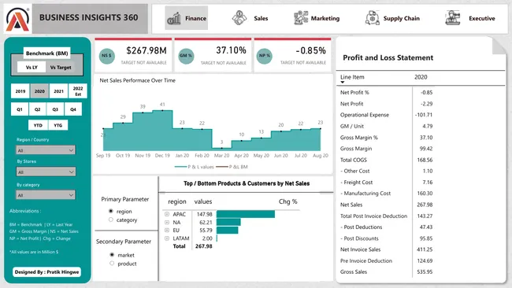The width and height of the screenshot is (512, 288).
Task: Select fiscal year 2019
Action: 20,91
